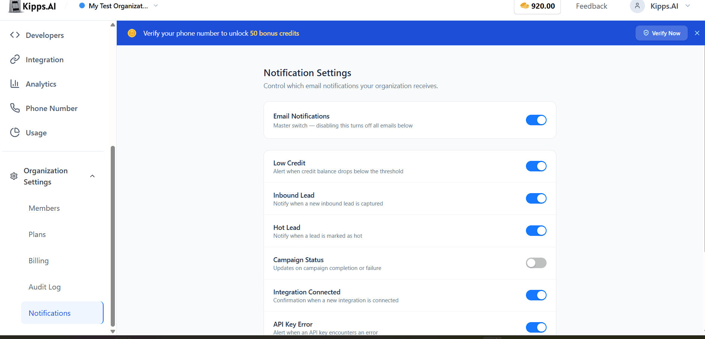The image size is (705, 339).
Task: Disable the Low Credit alert toggle
Action: [536, 166]
